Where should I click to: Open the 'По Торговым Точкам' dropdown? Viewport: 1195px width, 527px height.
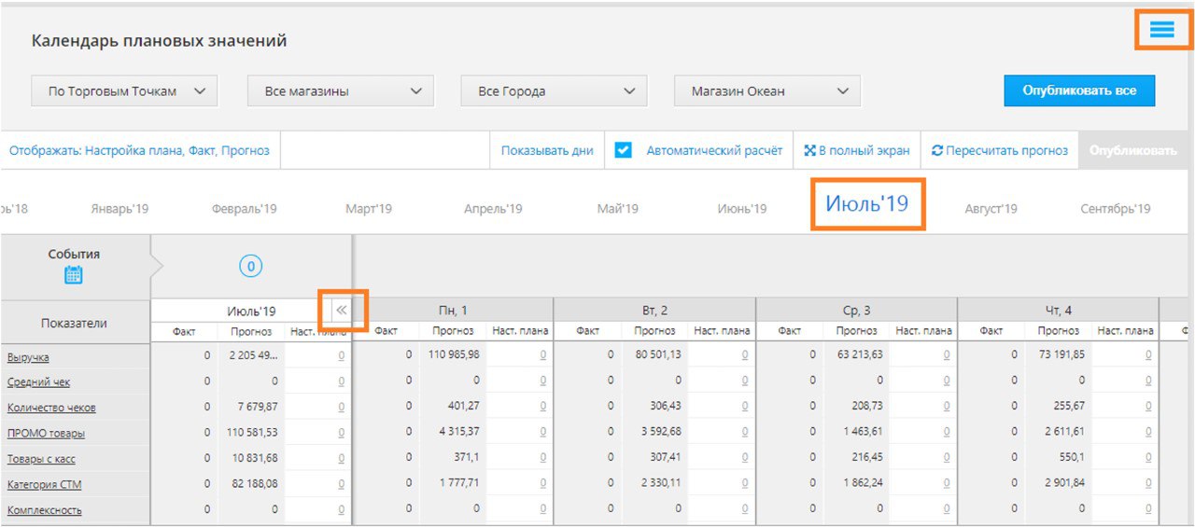click(124, 91)
